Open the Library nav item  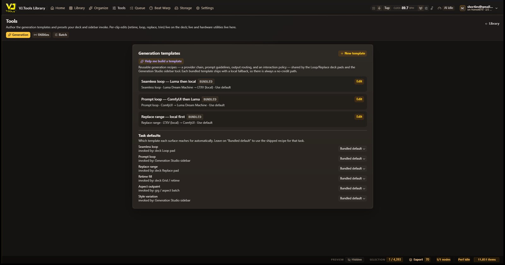(77, 8)
